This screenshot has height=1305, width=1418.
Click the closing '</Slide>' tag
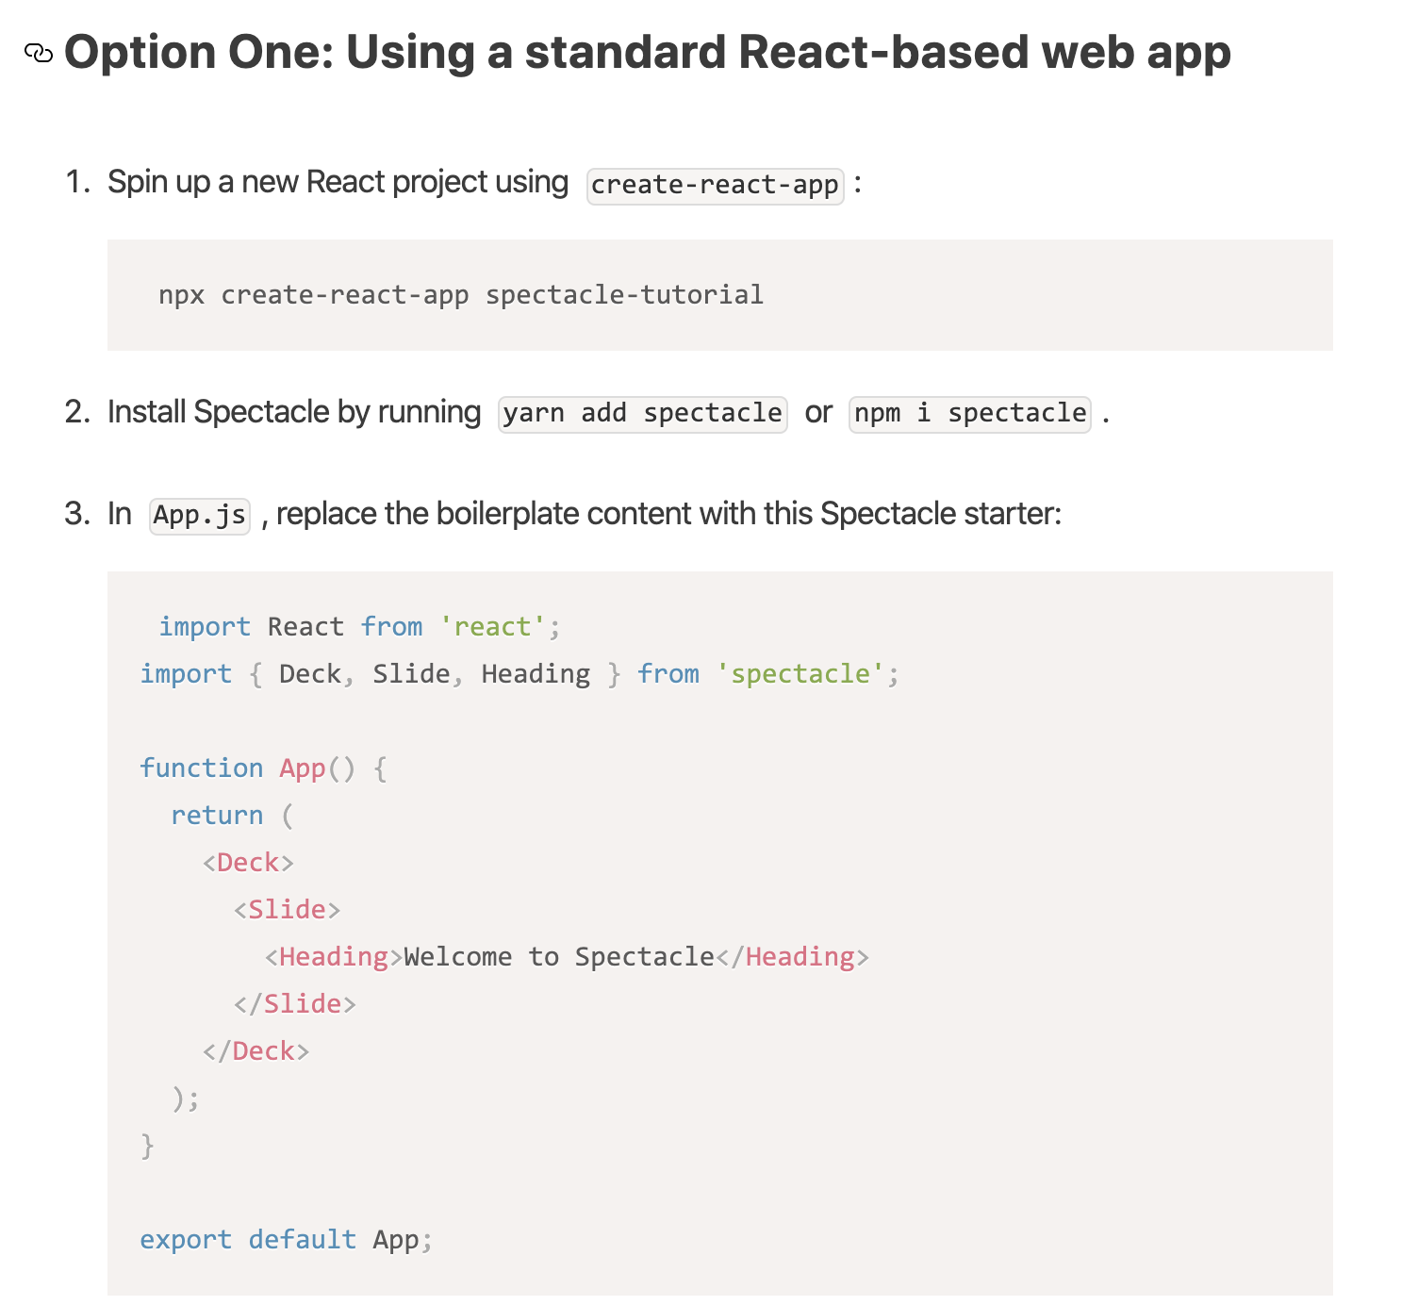(x=295, y=1004)
